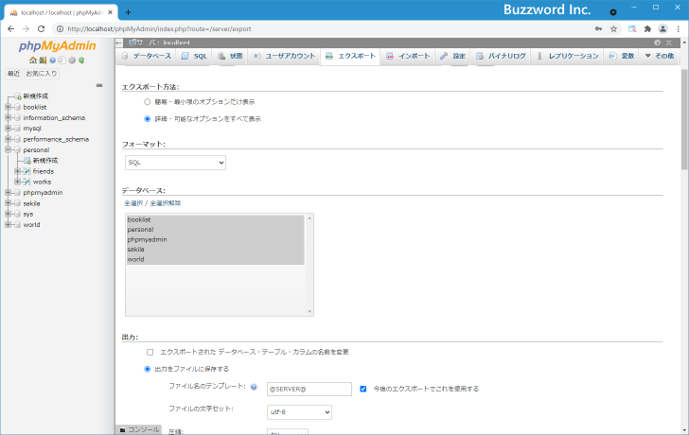Click 新規作成 under personal database
This screenshot has width=689, height=435.
[x=45, y=161]
